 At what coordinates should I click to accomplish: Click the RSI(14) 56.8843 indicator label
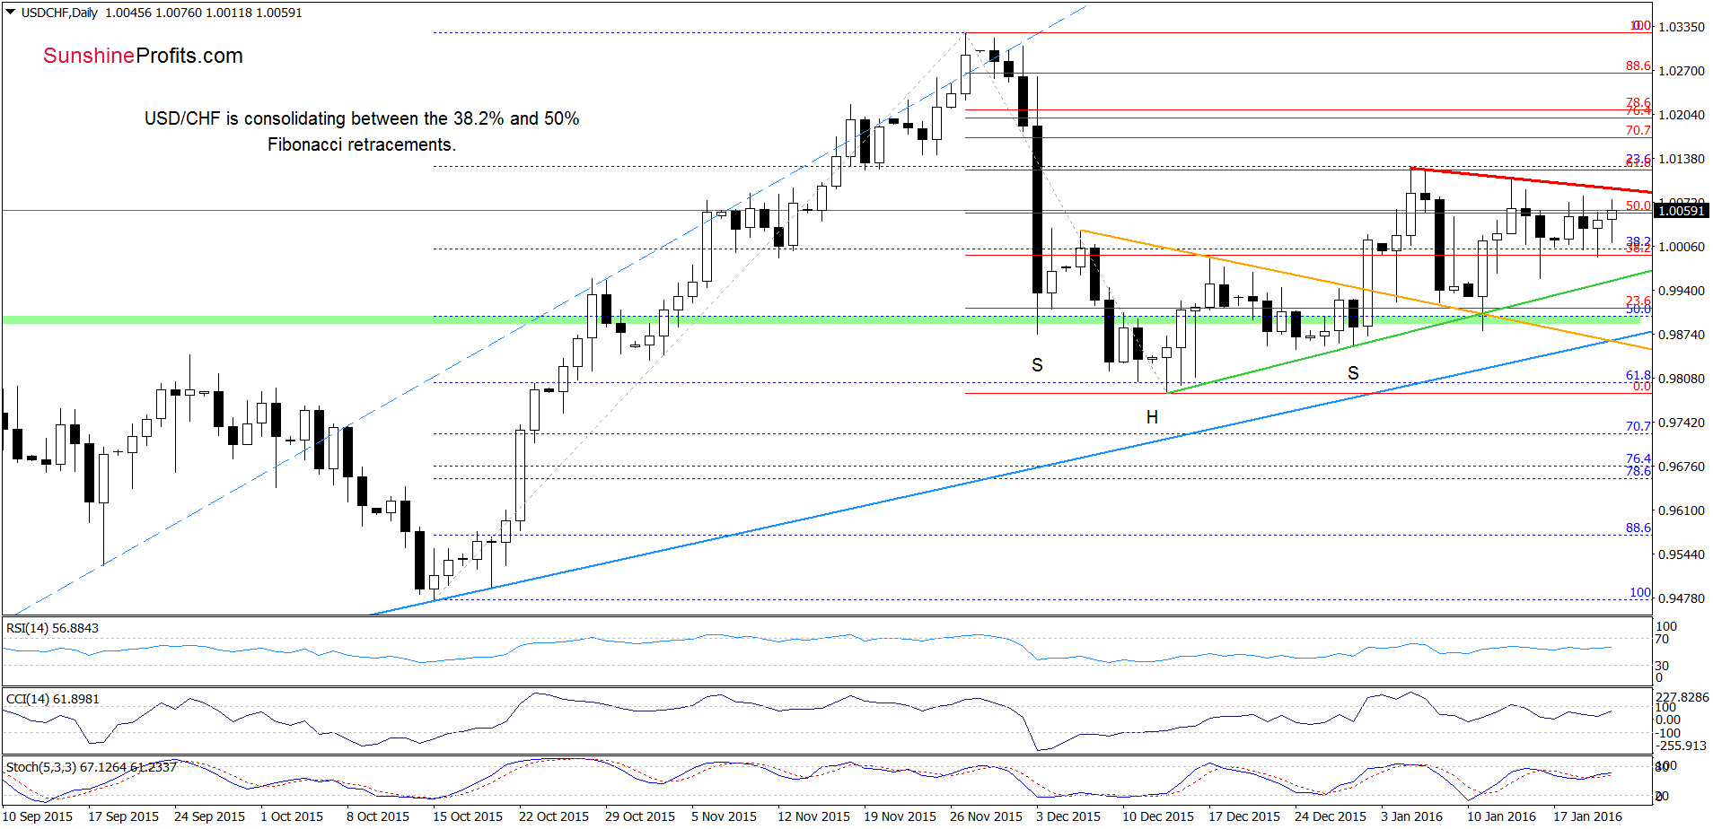click(52, 628)
